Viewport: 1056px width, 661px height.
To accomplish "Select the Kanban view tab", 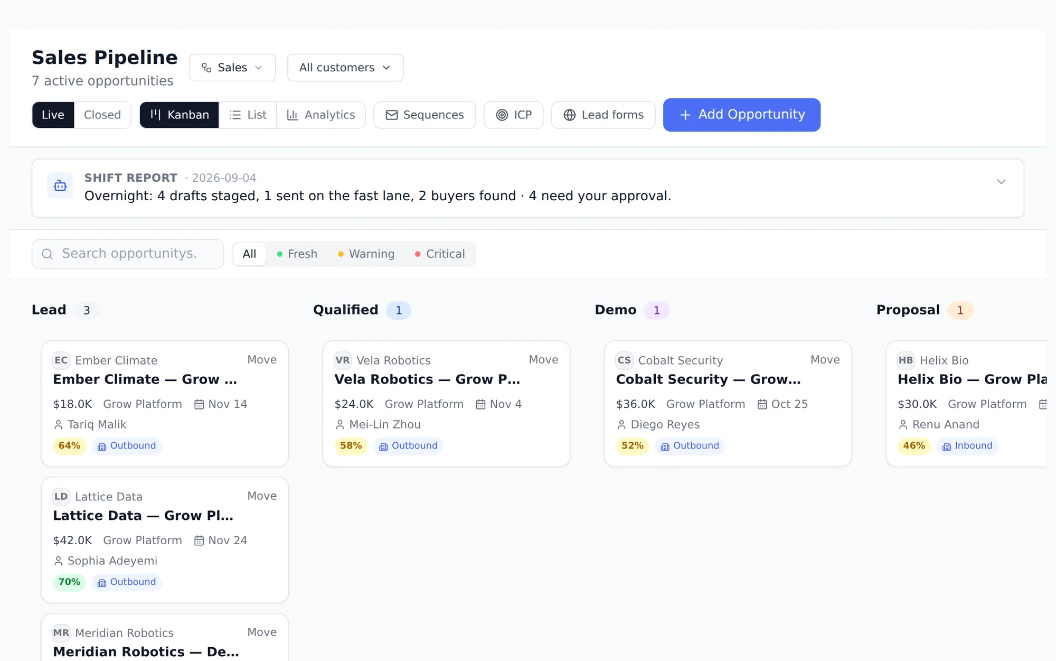I will [x=180, y=115].
